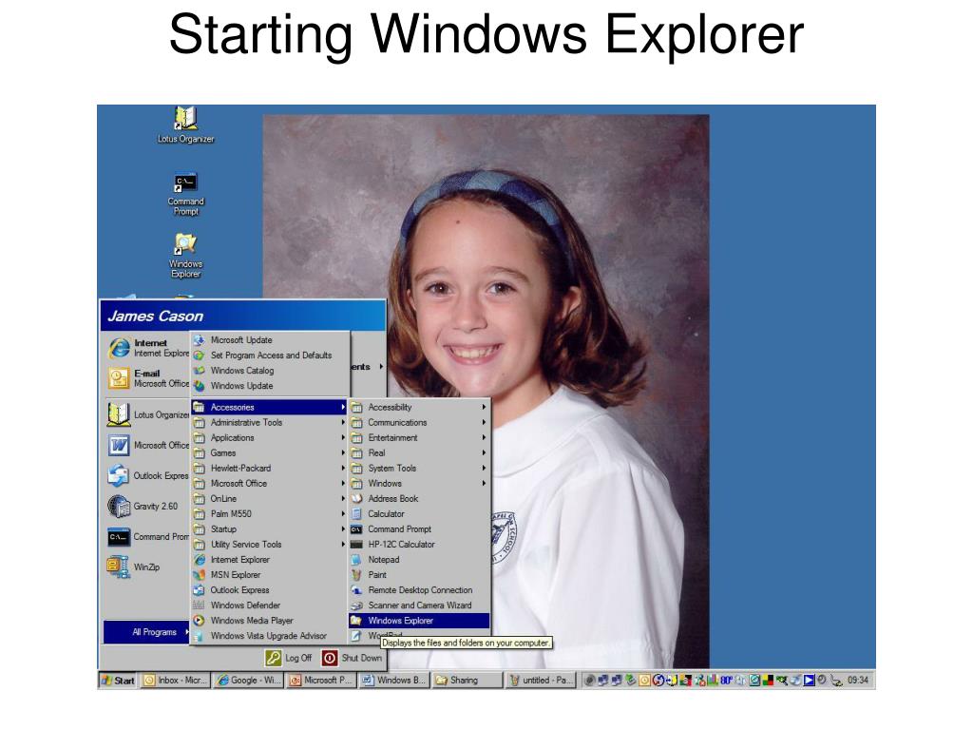This screenshot has height=730, width=973.
Task: Open Command Prompt in Accessories submenu
Action: coord(419,528)
